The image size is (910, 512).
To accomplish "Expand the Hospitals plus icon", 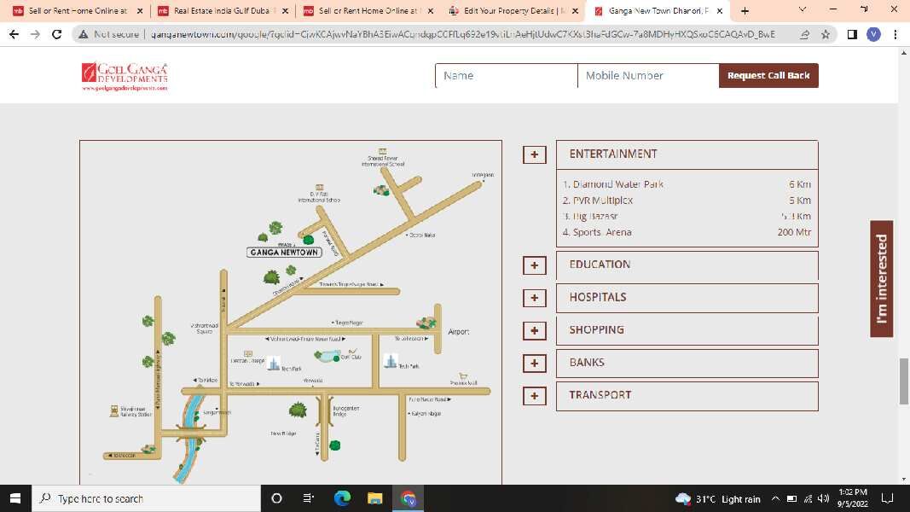I will pyautogui.click(x=535, y=298).
